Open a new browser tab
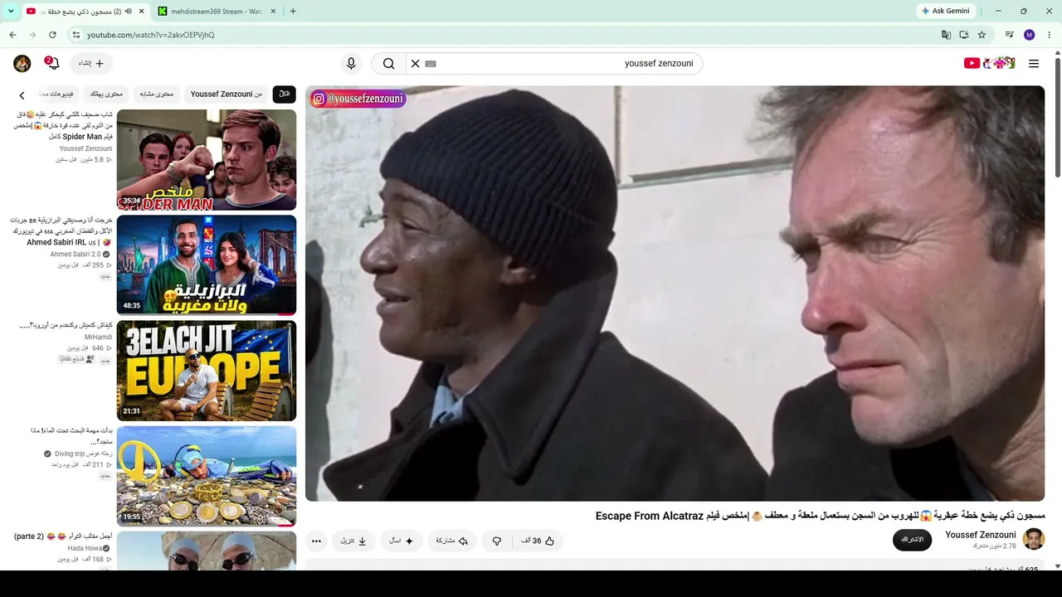 pos(293,11)
